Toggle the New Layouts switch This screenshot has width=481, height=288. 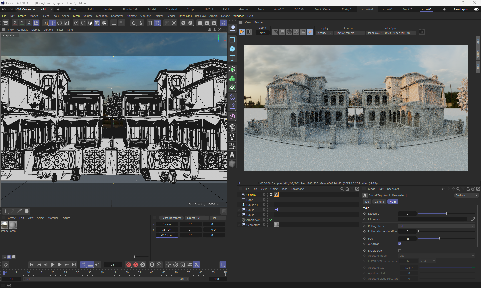[x=476, y=9]
